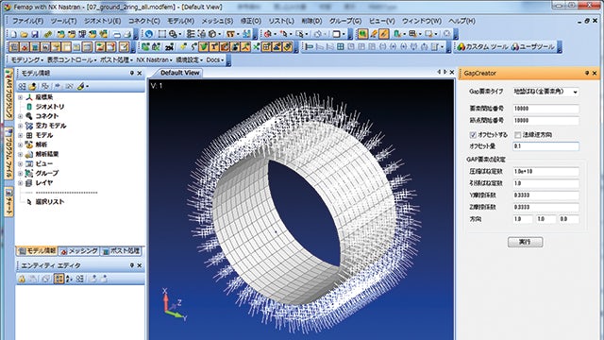Open the モデリング toolbar dropdown

[x=26, y=60]
